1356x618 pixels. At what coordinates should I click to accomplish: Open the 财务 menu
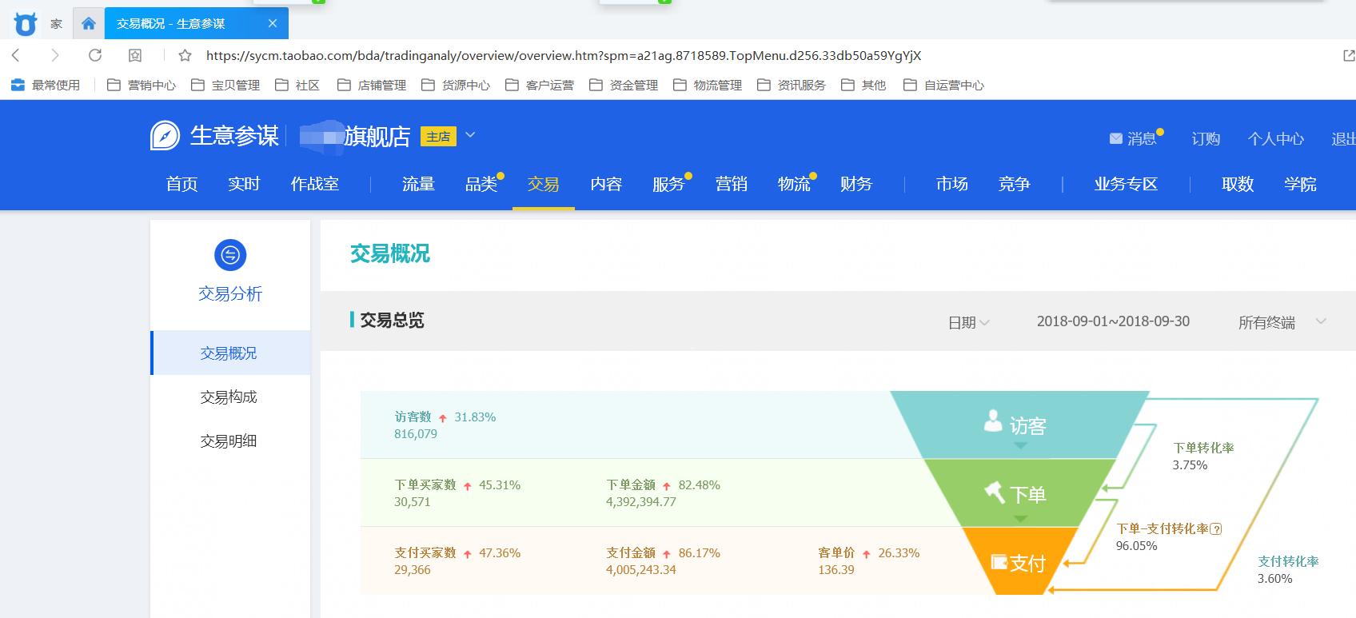coord(856,184)
